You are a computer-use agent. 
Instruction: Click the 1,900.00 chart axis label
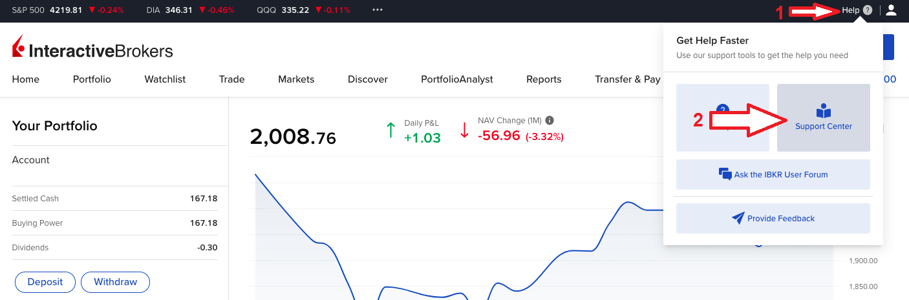click(x=862, y=261)
